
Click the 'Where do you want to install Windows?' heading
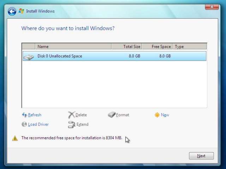point(68,28)
